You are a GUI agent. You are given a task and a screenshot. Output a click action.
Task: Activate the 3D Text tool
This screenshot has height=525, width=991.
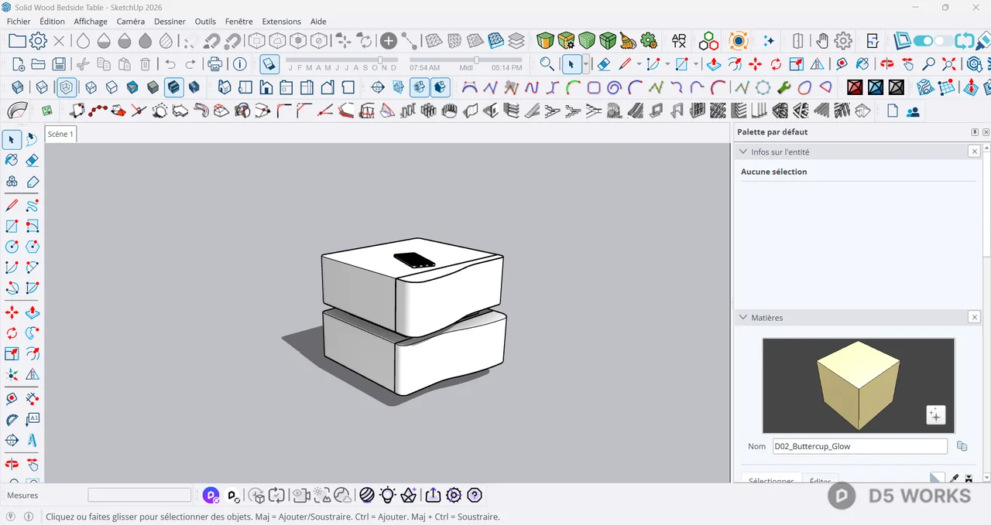coord(32,440)
